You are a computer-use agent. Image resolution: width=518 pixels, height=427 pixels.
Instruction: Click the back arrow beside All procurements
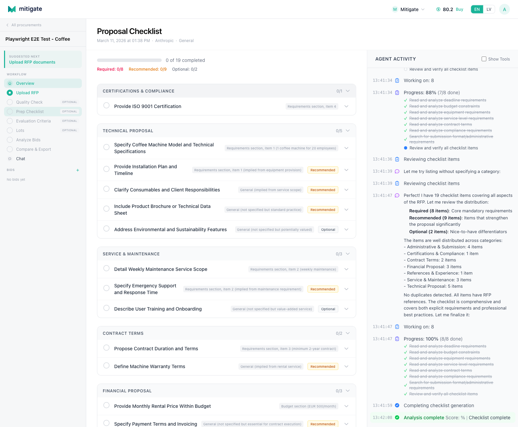point(7,25)
